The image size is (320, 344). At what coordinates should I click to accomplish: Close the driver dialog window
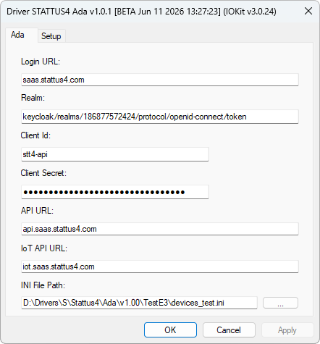pyautogui.click(x=308, y=11)
